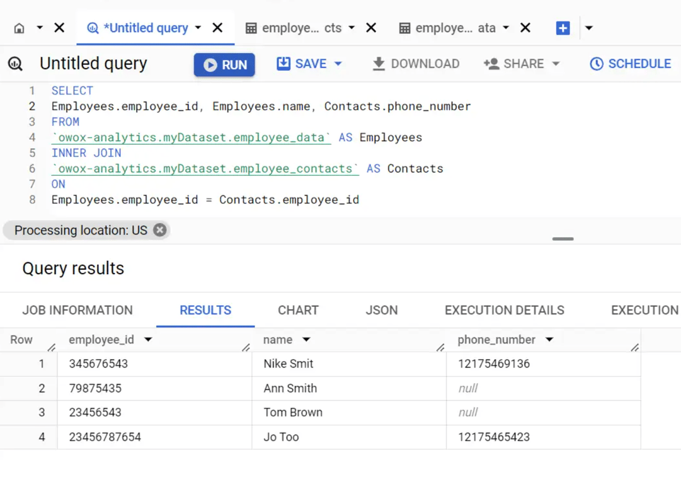Select phone number cell 12175465423
Viewport: 681px width, 484px height.
point(544,437)
